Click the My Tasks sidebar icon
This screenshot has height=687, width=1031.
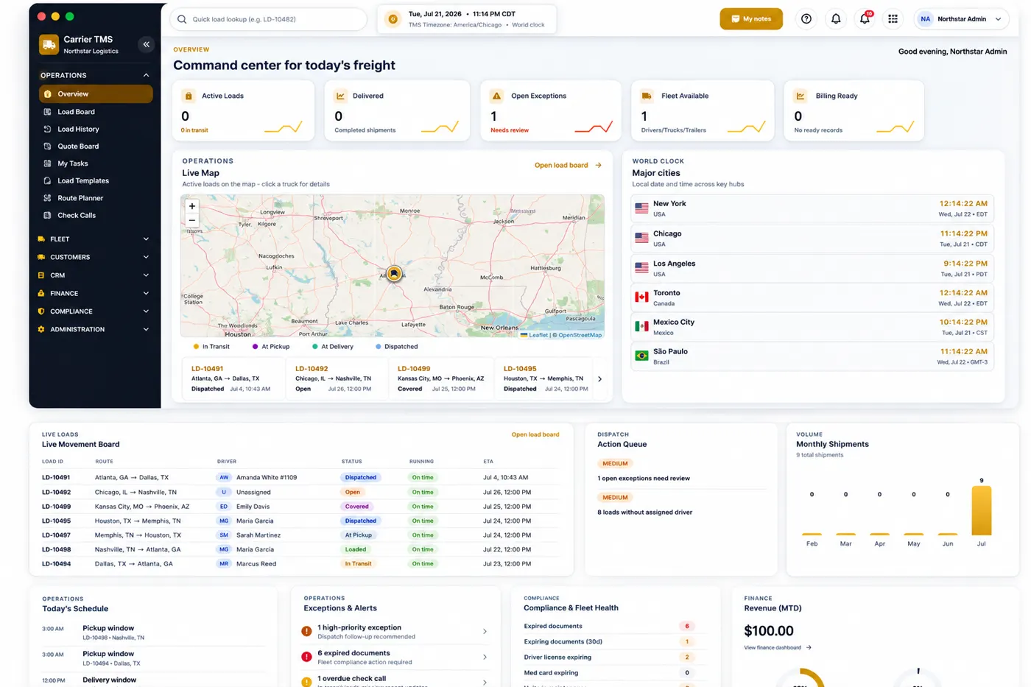pyautogui.click(x=47, y=163)
